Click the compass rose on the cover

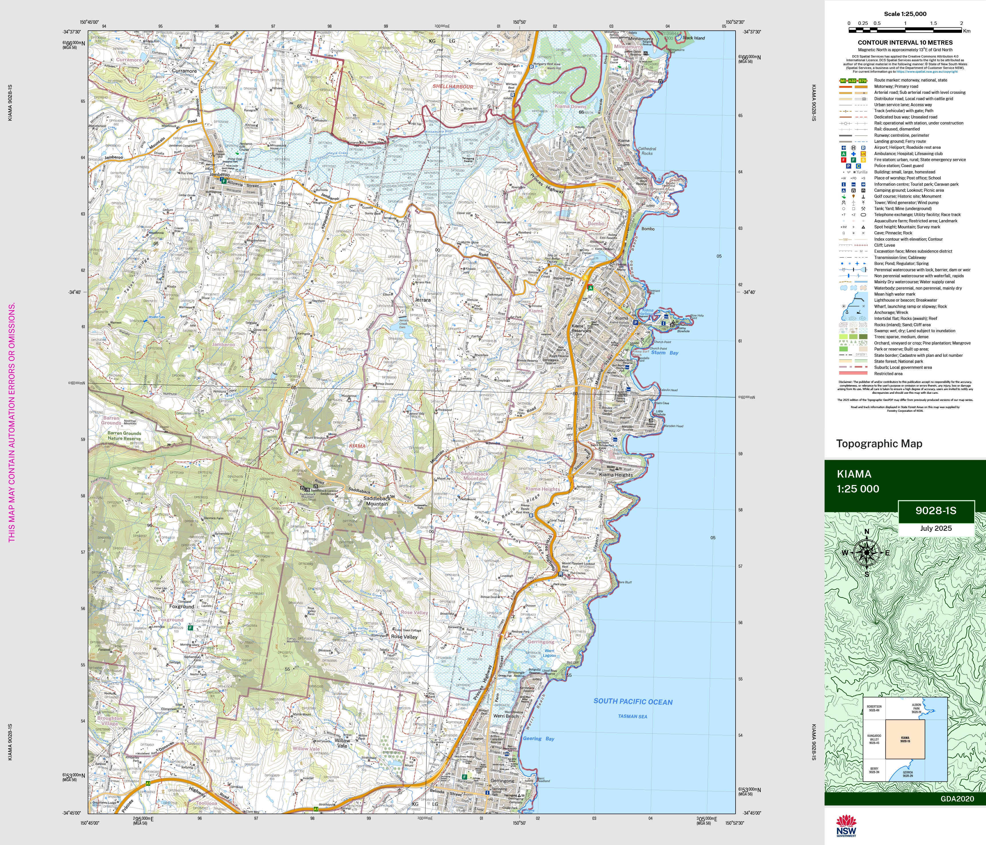click(867, 552)
